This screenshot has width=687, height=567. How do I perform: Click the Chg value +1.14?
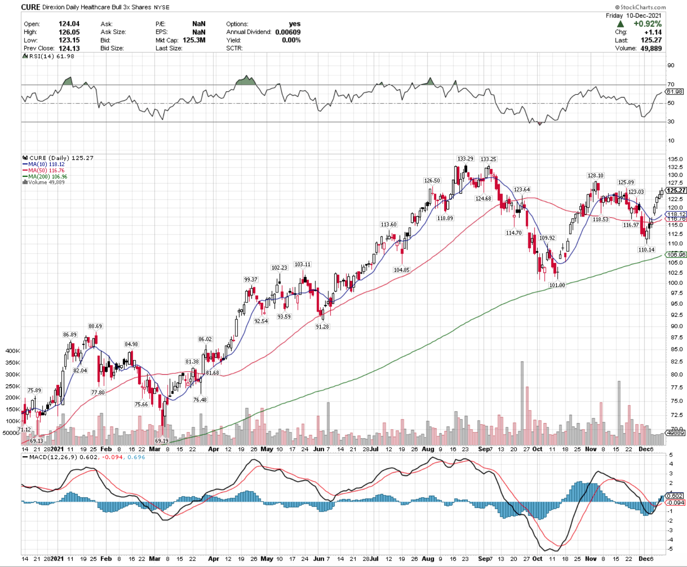tap(653, 32)
